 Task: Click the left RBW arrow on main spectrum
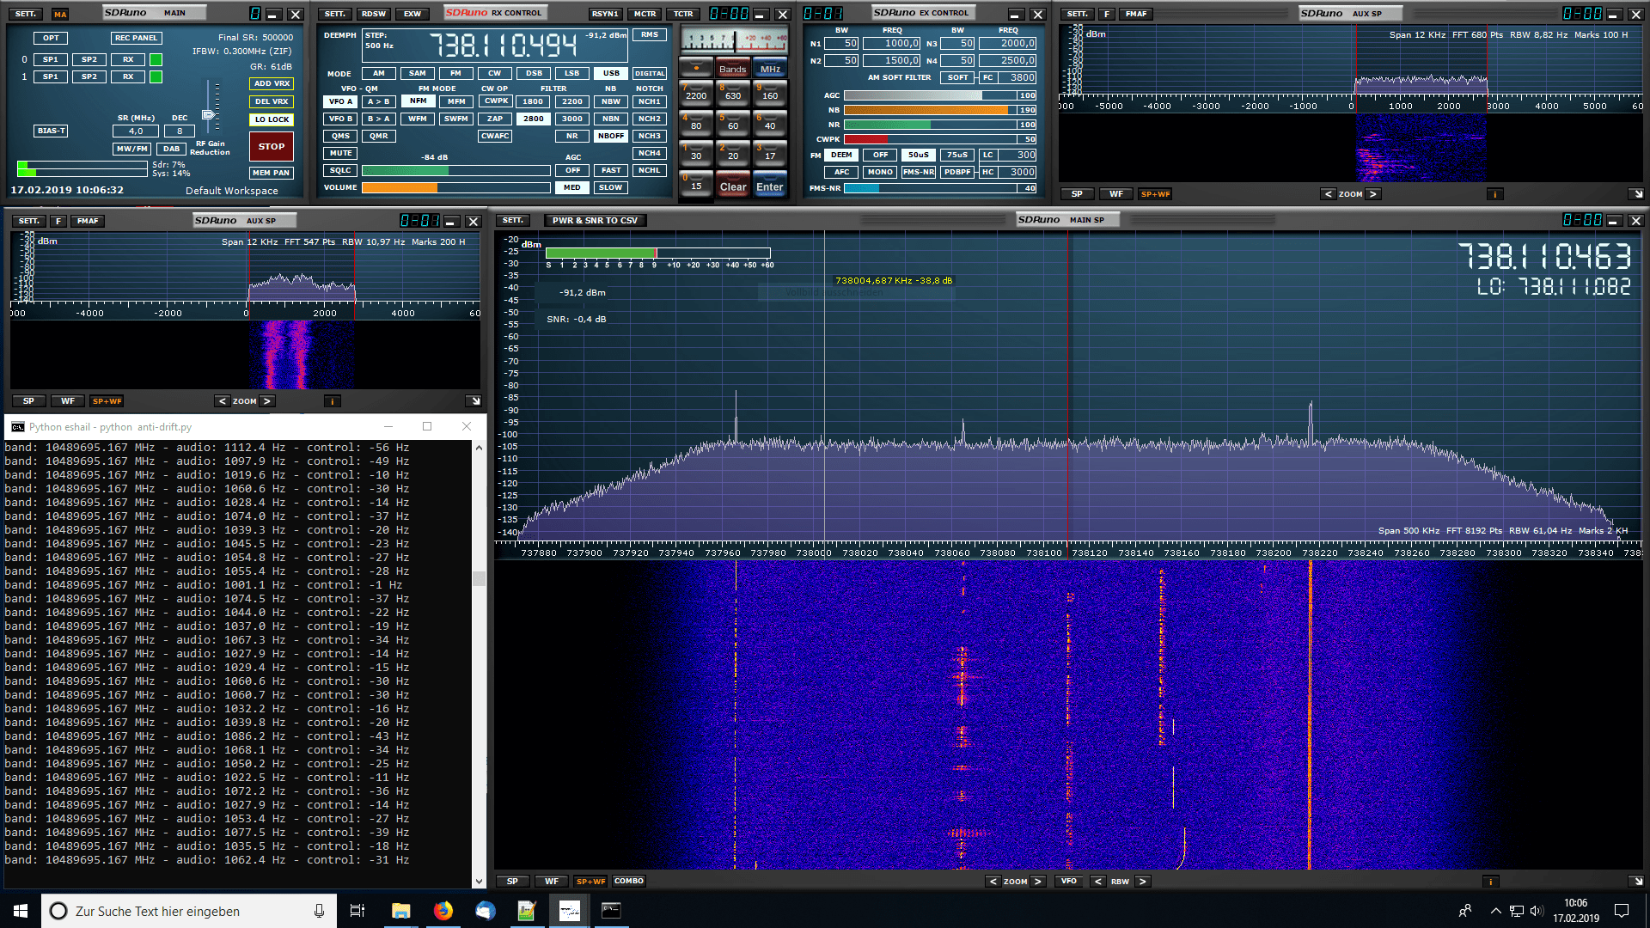pos(1097,881)
